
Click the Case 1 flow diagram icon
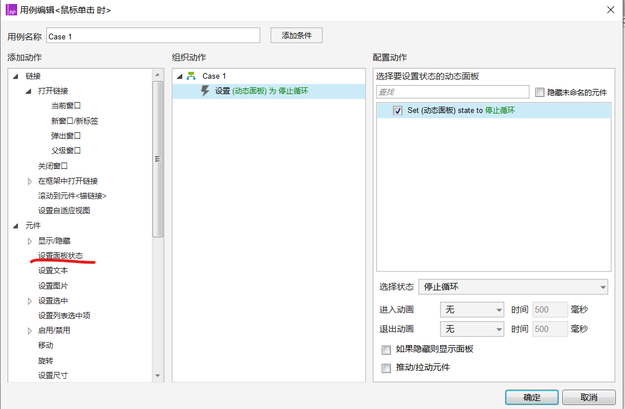tap(191, 76)
